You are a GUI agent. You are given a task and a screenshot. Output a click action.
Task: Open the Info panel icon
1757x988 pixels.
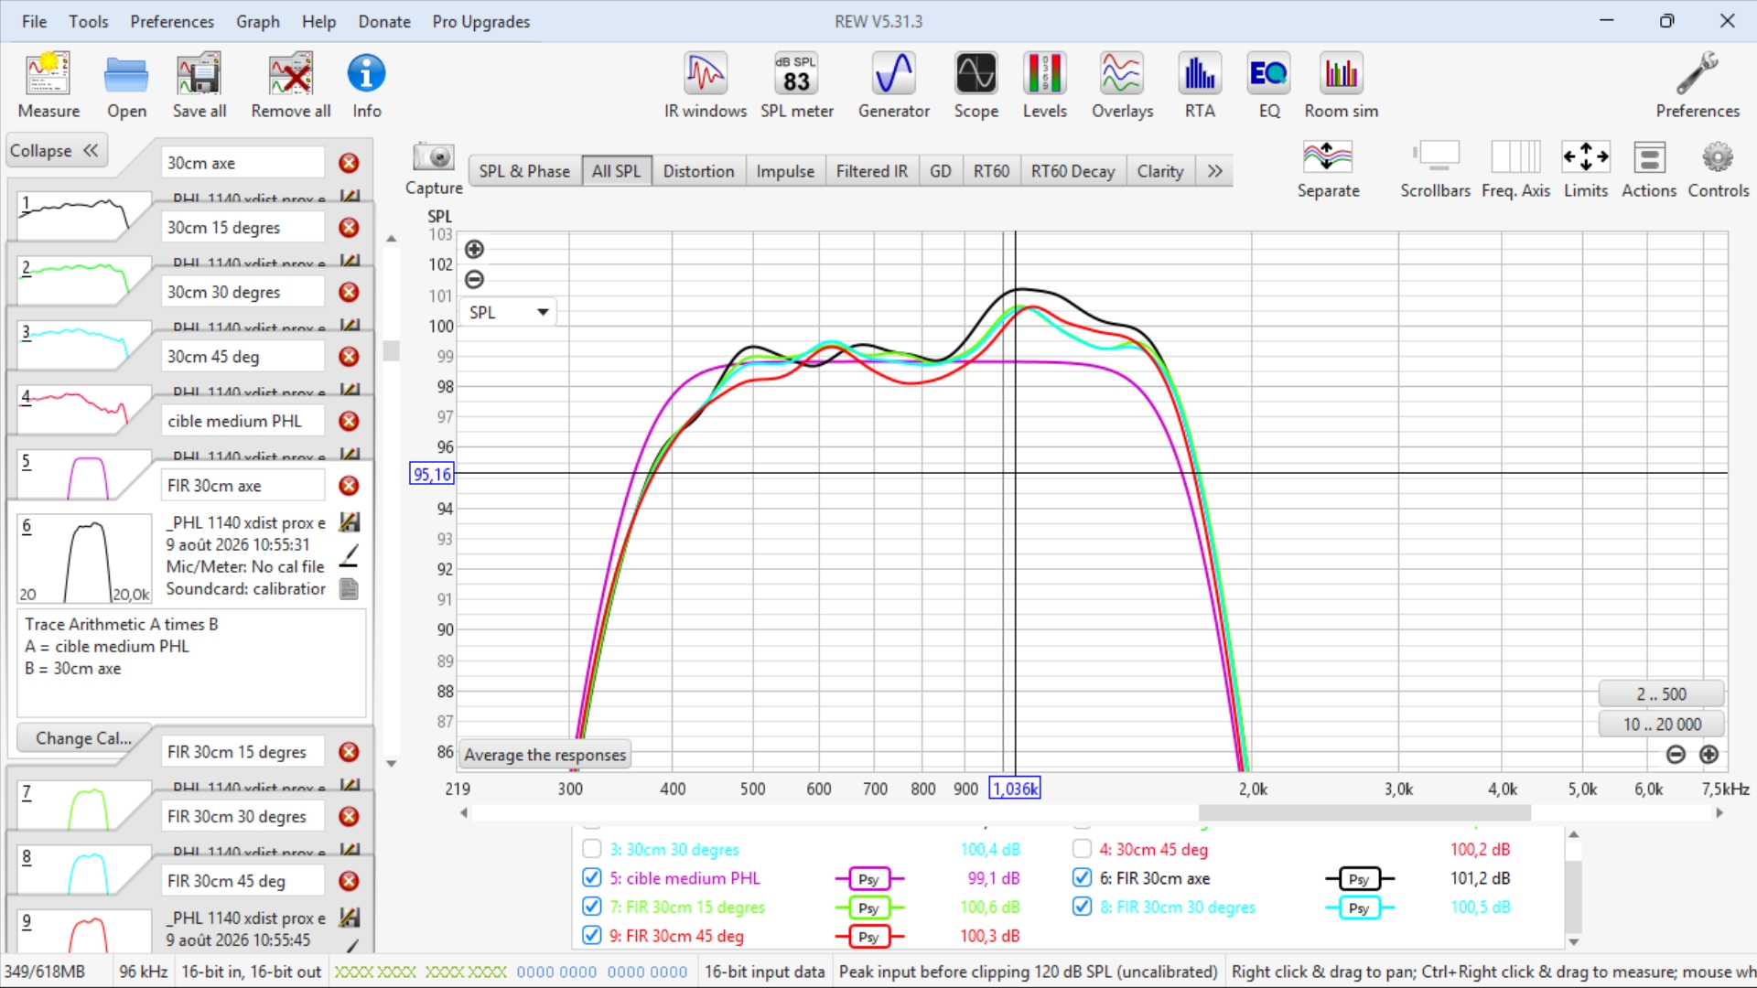(x=367, y=86)
